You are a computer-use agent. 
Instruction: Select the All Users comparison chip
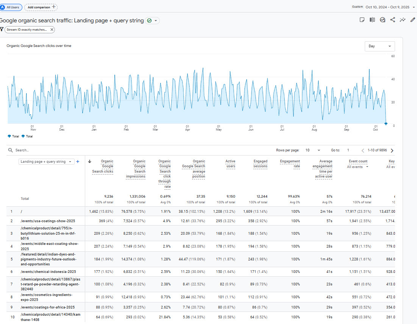11,7
